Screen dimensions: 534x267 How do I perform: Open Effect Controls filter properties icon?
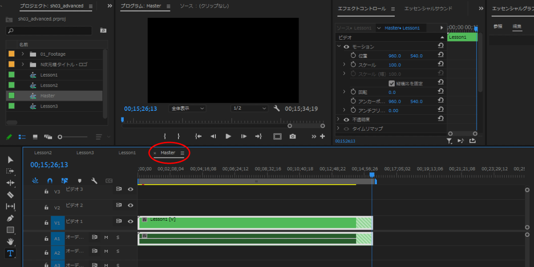449,141
